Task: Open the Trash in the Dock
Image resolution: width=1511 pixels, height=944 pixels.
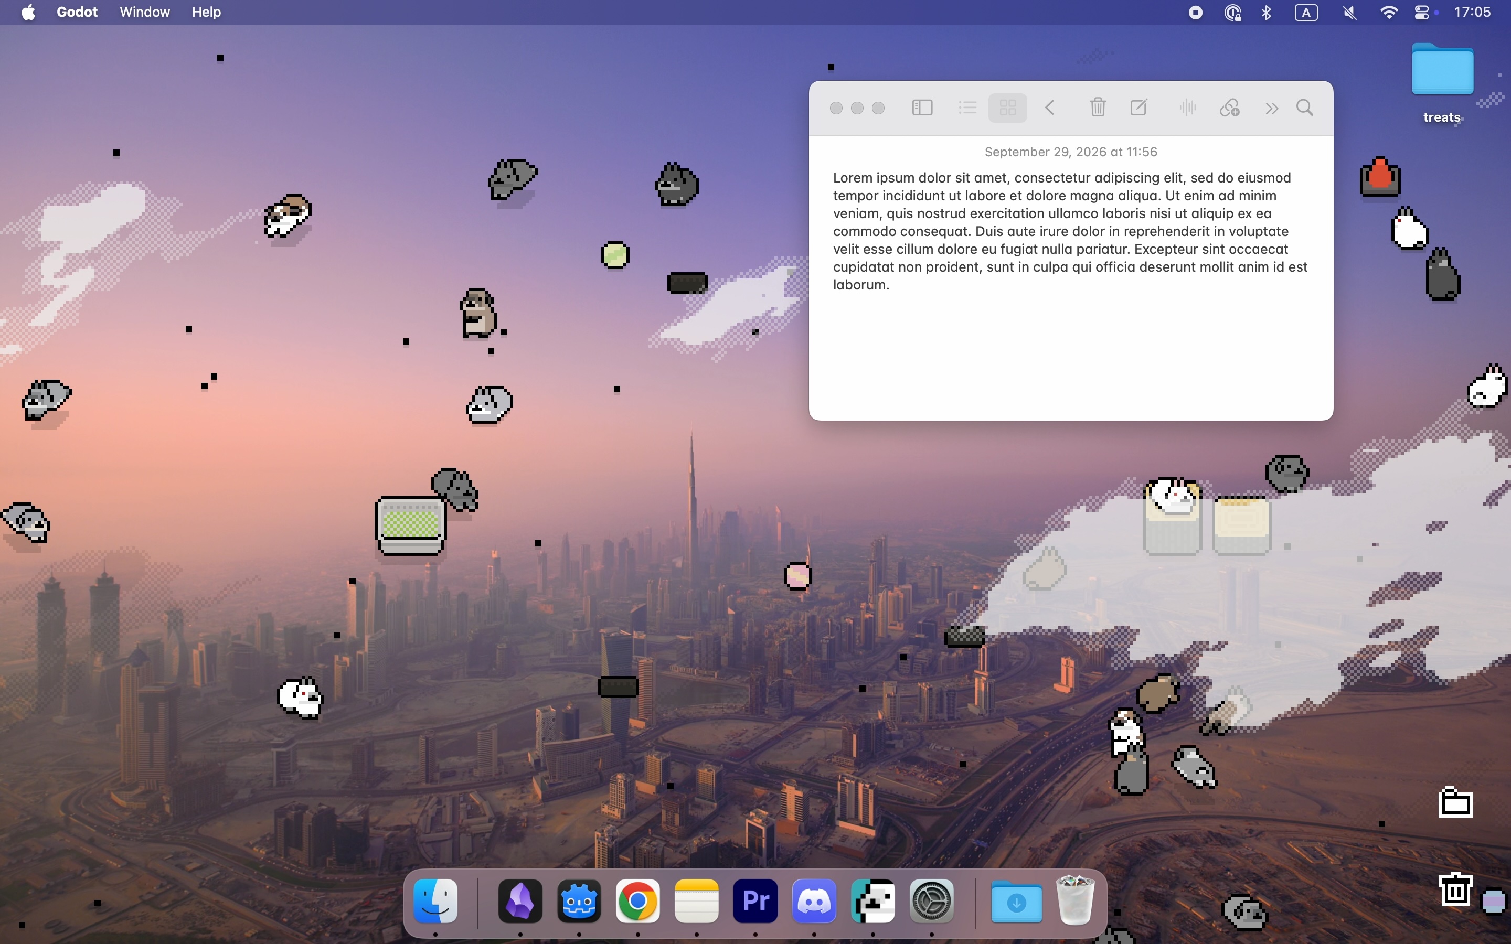Action: click(1075, 899)
